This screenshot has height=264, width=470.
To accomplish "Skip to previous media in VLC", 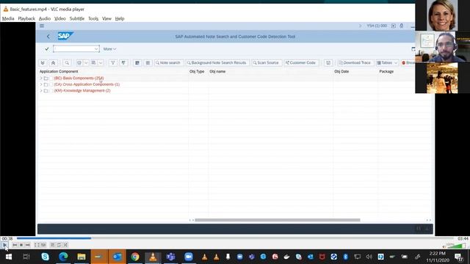I will click(15, 245).
